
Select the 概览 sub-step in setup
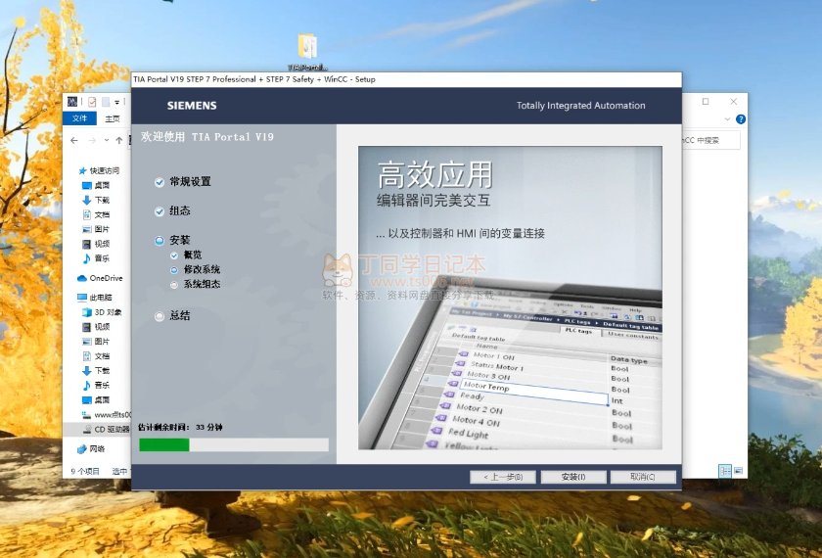coord(186,255)
